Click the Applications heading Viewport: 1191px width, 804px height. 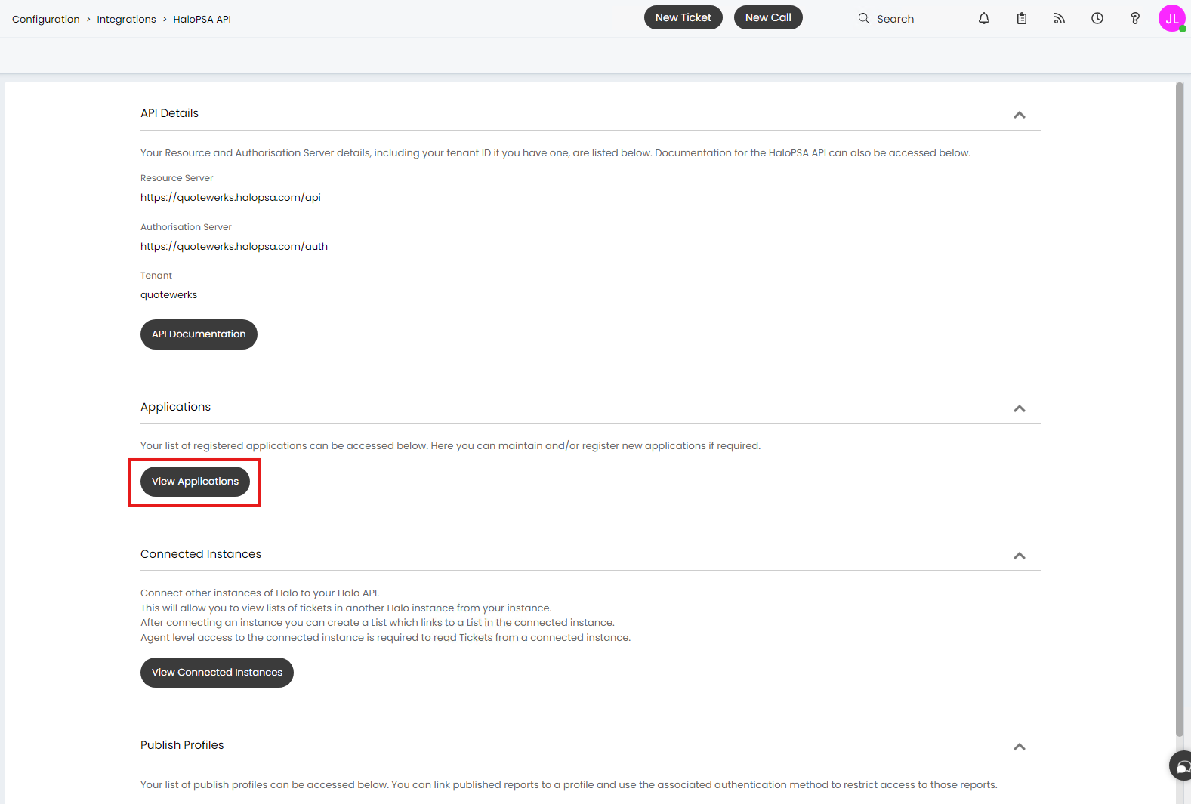175,407
